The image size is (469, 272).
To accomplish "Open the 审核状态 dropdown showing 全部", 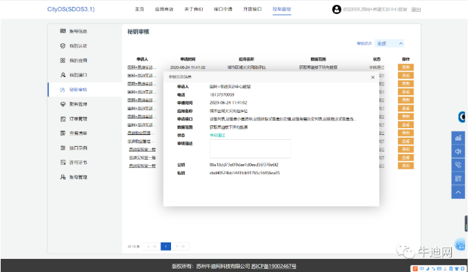I will point(389,43).
